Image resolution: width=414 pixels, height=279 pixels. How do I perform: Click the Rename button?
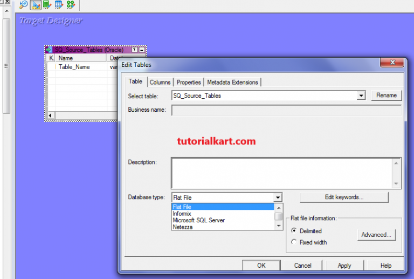click(x=386, y=95)
